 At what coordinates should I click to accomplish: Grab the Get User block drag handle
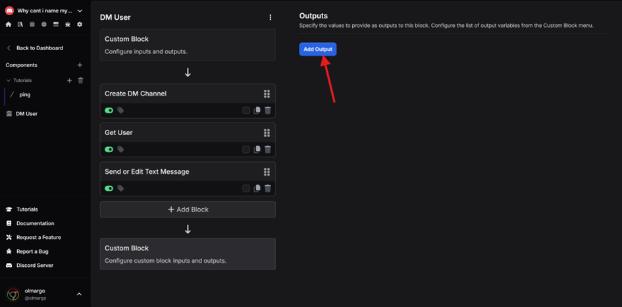[267, 132]
